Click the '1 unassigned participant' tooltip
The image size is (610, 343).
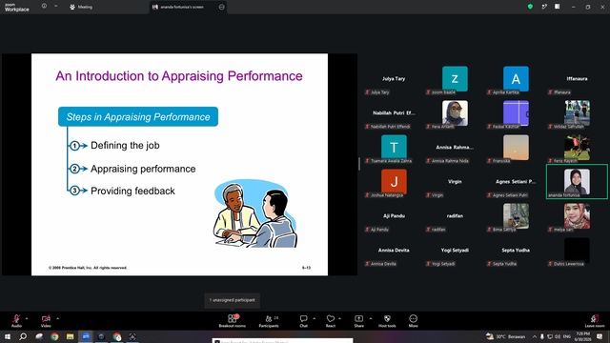(233, 300)
